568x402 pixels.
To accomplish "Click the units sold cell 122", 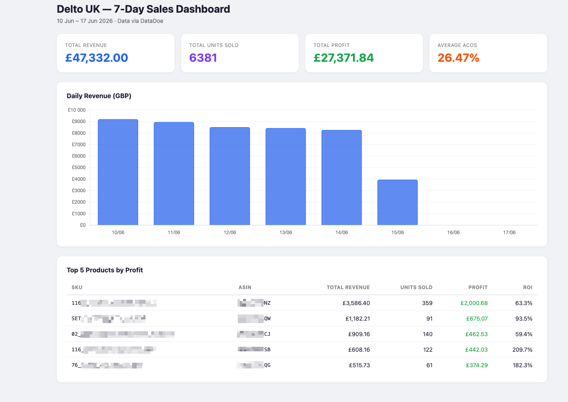I will [427, 350].
